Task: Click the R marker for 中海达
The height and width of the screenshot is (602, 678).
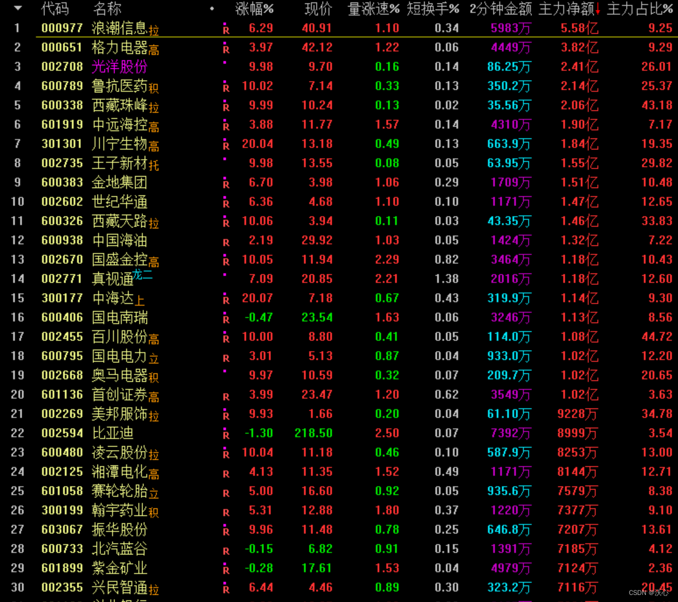Action: pos(226,299)
